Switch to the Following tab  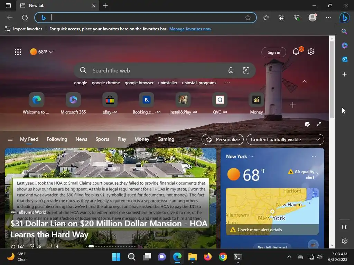point(57,139)
